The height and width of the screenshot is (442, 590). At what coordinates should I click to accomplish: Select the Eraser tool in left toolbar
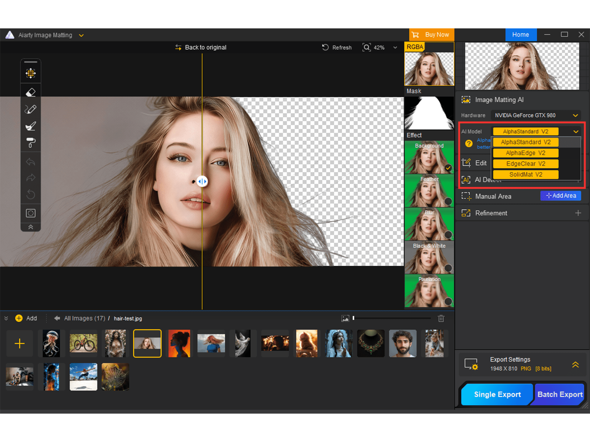(x=31, y=92)
